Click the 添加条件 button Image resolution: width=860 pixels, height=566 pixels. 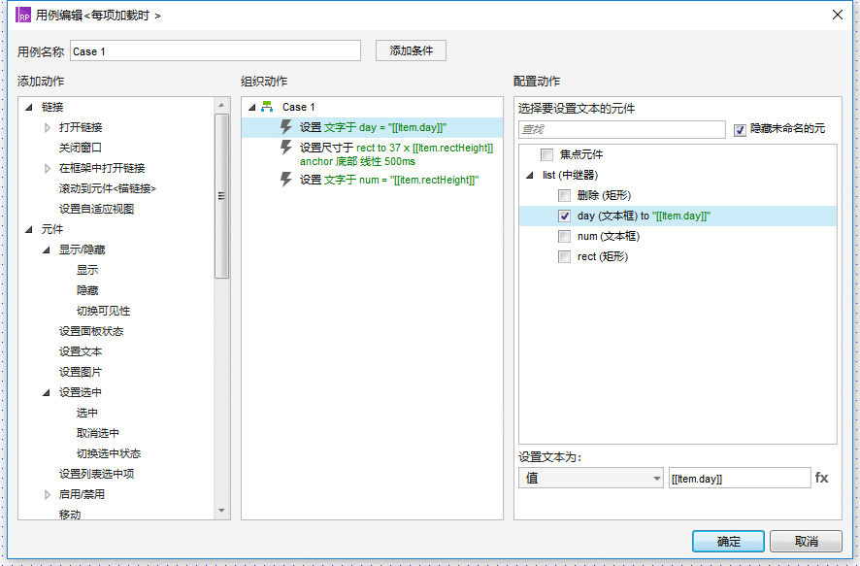(411, 50)
